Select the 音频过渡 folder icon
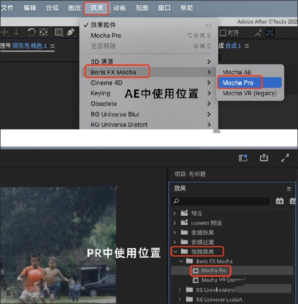This screenshot has height=304, width=298. click(184, 242)
